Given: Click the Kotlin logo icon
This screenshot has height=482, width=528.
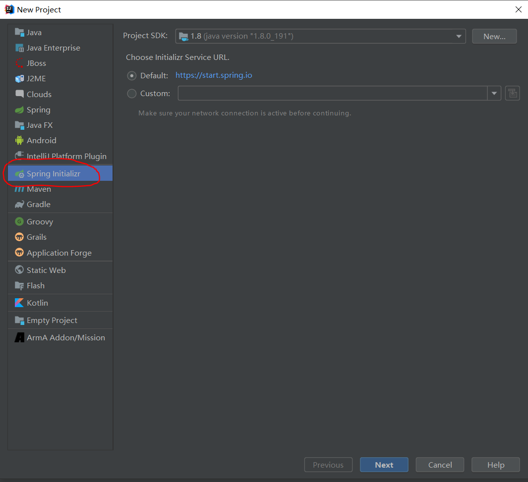Looking at the screenshot, I should [x=19, y=303].
